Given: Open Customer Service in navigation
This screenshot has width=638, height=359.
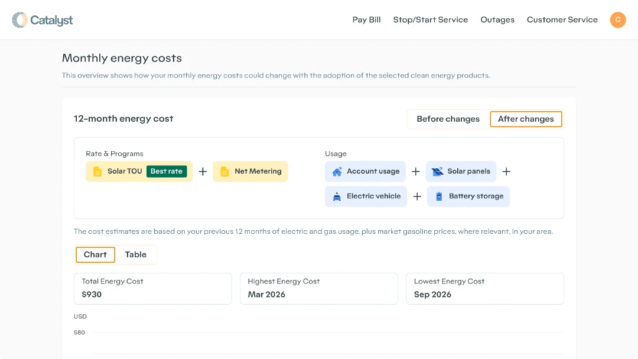Looking at the screenshot, I should tap(562, 19).
